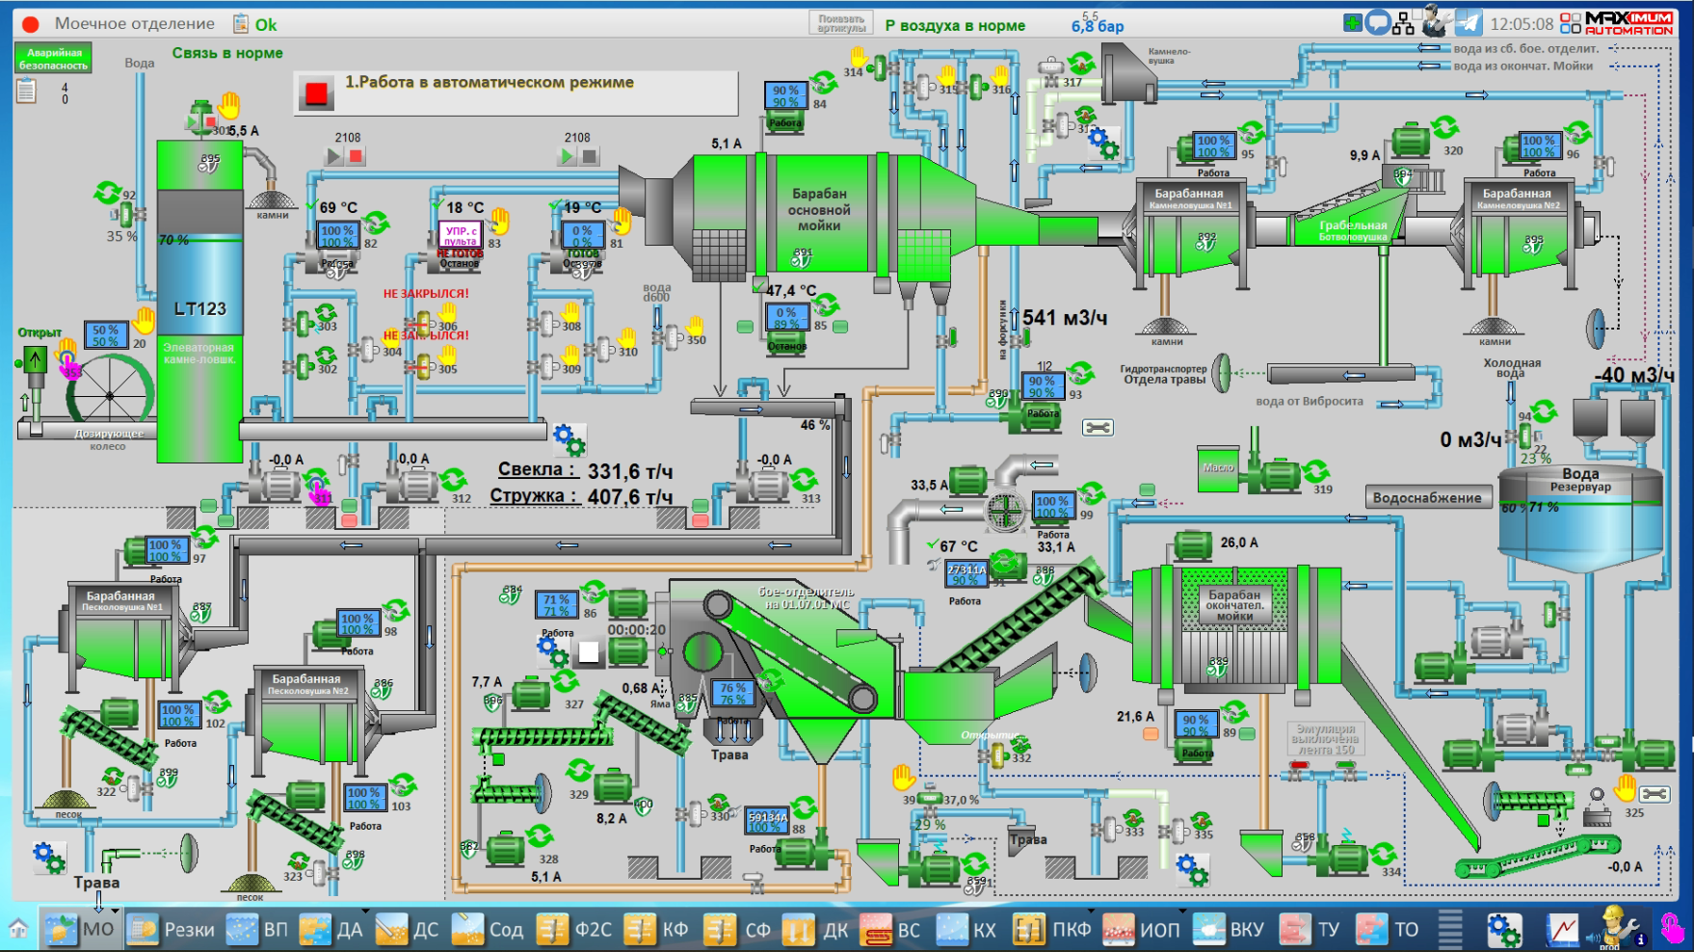The height and width of the screenshot is (952, 1694).
Task: Click the Telegram icon in top bar
Action: click(x=1469, y=23)
